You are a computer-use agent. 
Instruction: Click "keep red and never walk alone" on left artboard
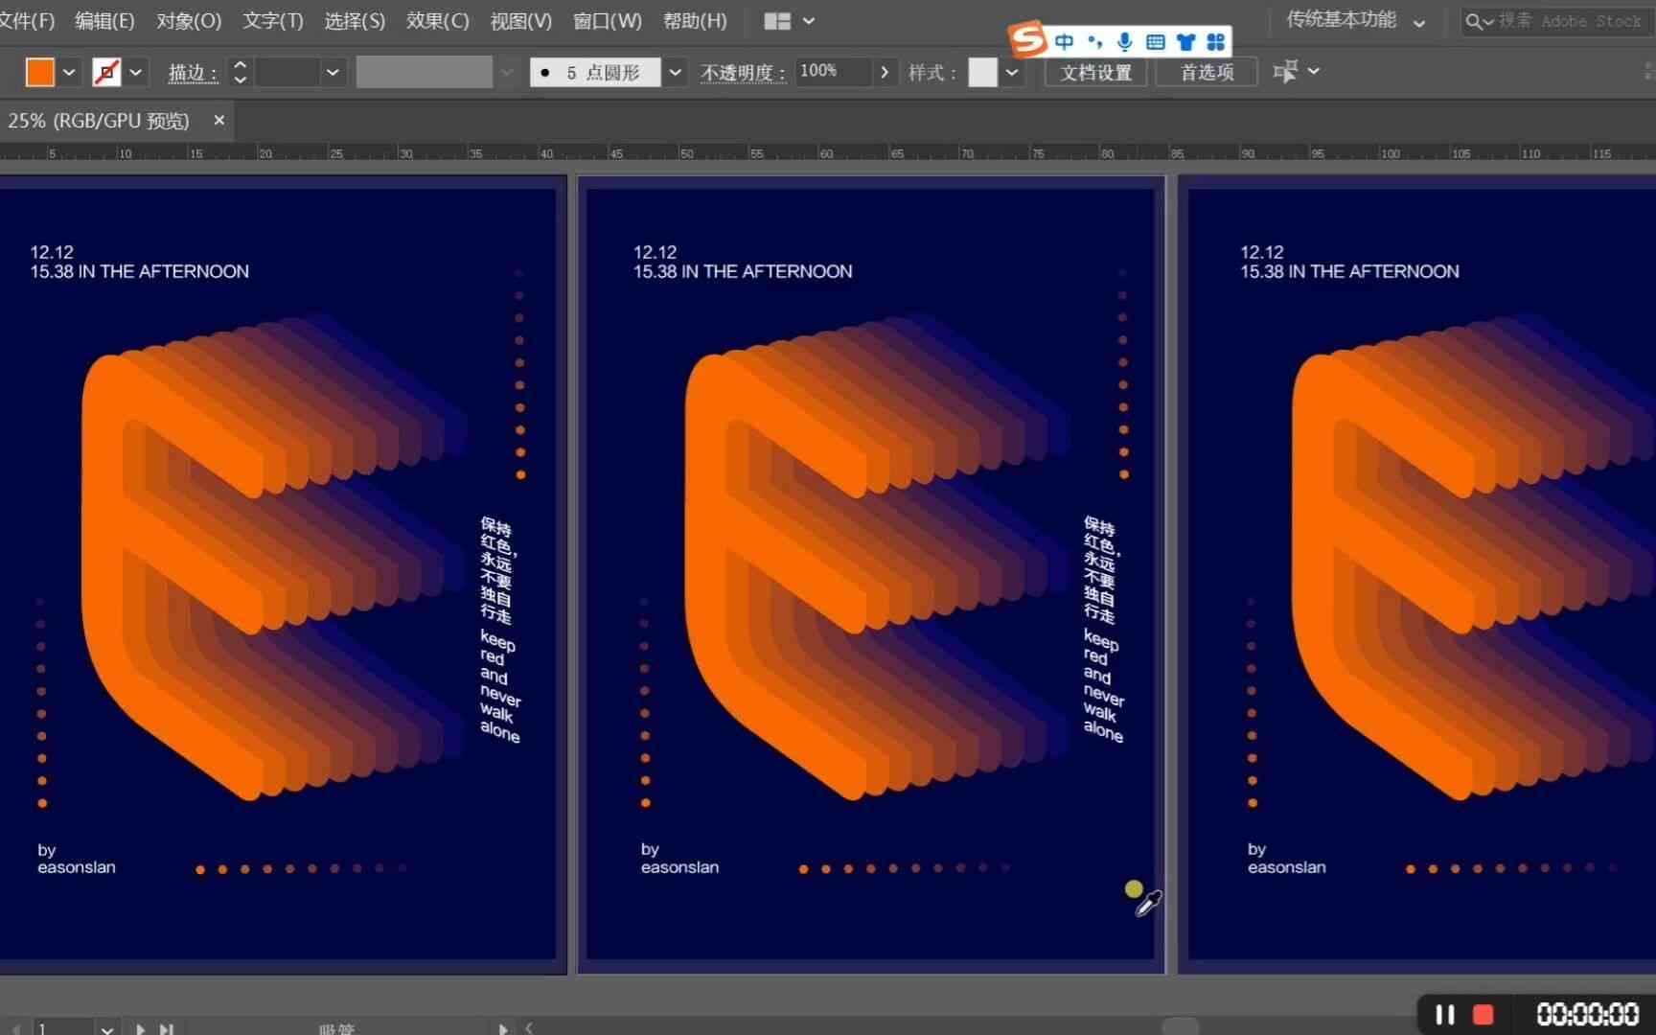point(500,686)
